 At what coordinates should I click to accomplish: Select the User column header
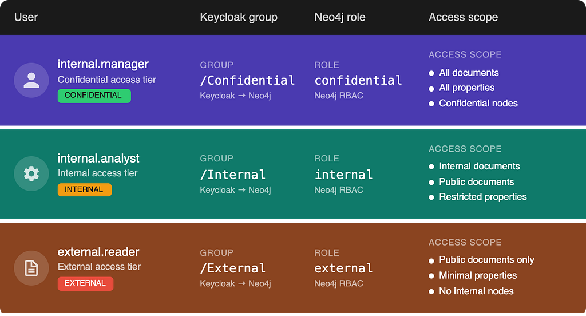26,17
